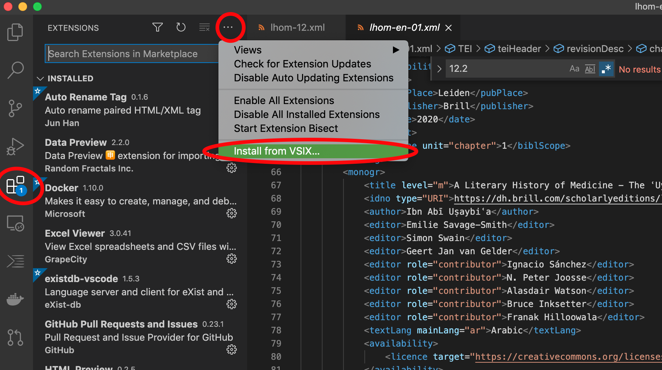
Task: Open the Explorer view in activity bar
Action: pos(15,32)
